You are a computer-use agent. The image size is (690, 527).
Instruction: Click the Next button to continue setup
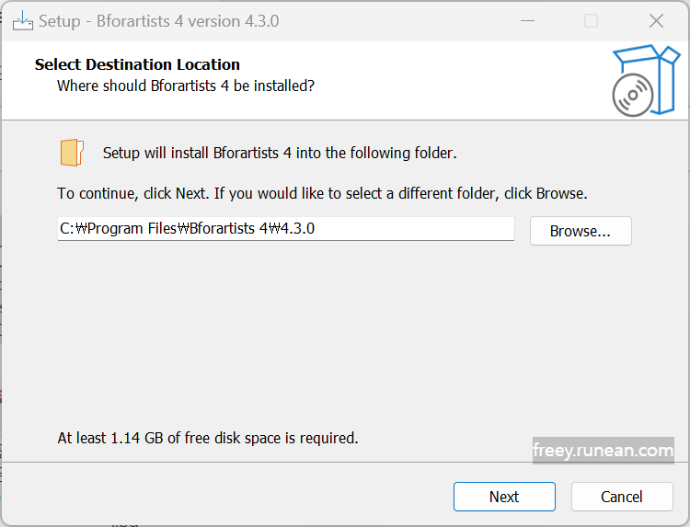[504, 497]
